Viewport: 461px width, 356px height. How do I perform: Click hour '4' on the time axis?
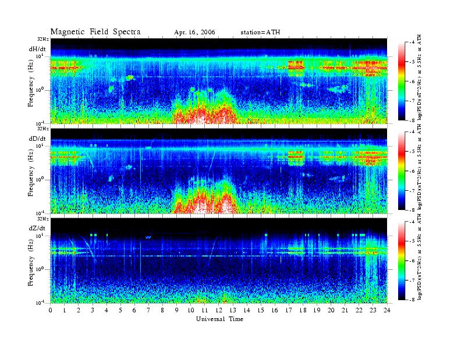[107, 311]
